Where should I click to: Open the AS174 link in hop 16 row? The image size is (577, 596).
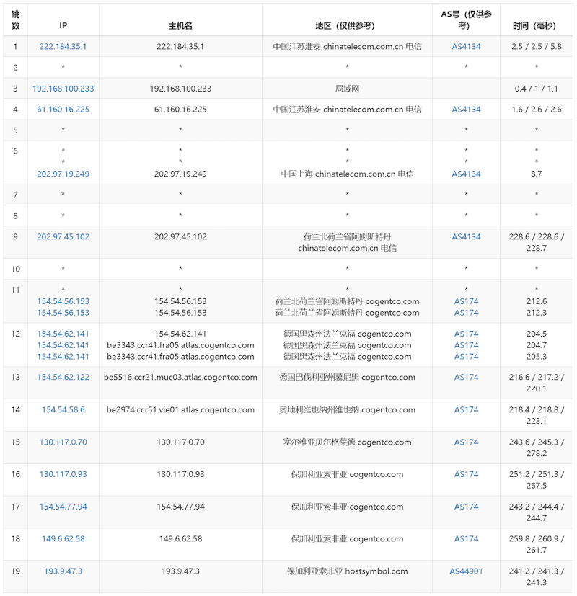tap(466, 474)
